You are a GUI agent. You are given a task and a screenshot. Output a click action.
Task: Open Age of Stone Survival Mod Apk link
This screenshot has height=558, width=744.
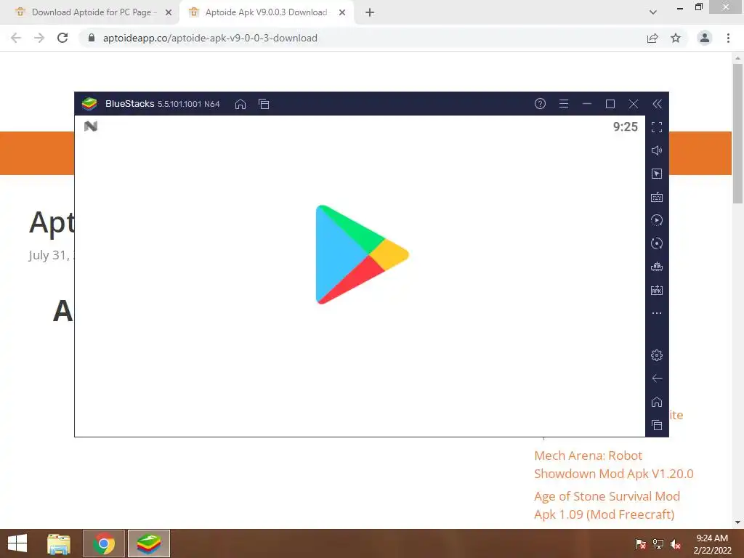pos(607,506)
